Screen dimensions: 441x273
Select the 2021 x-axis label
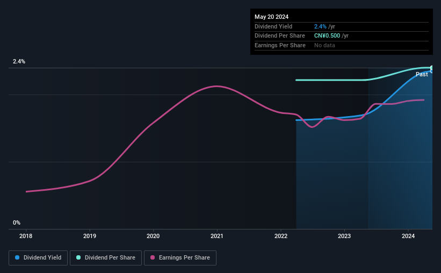(x=217, y=236)
